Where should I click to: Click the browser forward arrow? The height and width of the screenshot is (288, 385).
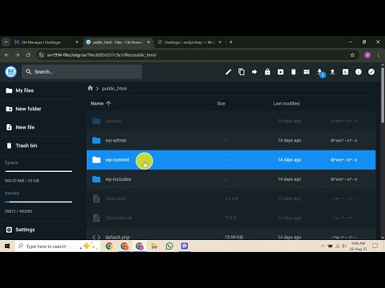click(18, 55)
